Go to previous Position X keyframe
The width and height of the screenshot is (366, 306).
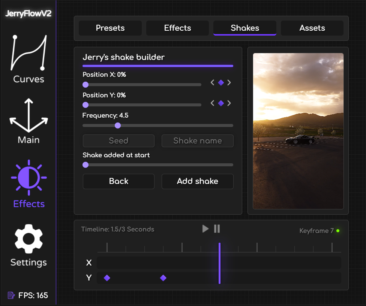click(x=213, y=83)
